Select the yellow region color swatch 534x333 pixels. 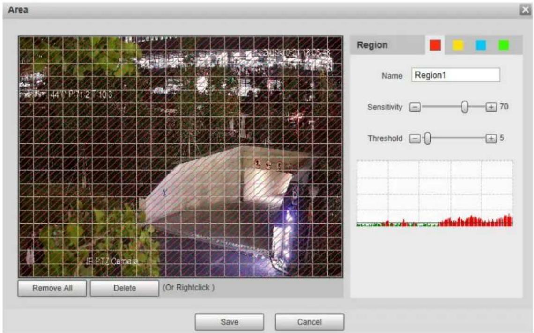(x=458, y=45)
